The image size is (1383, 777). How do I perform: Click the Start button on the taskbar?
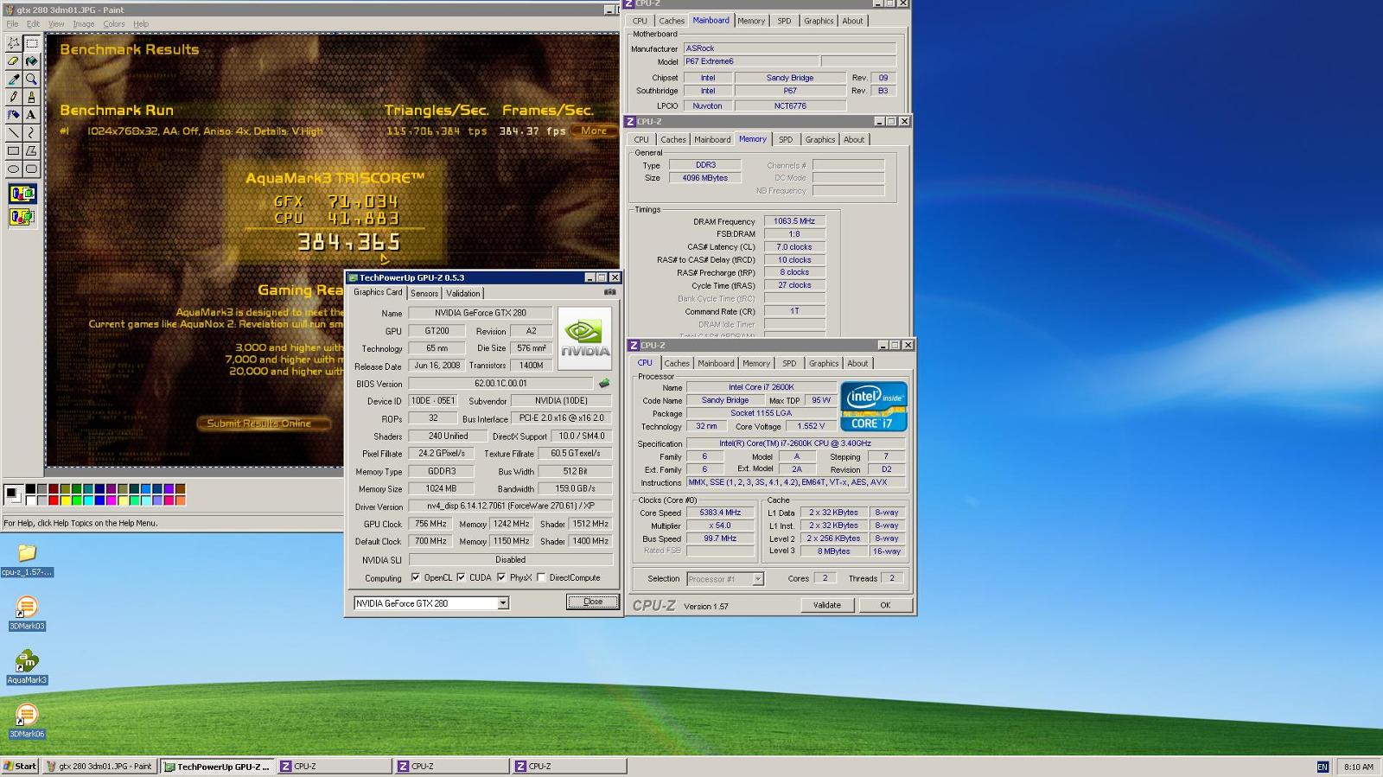pos(20,767)
